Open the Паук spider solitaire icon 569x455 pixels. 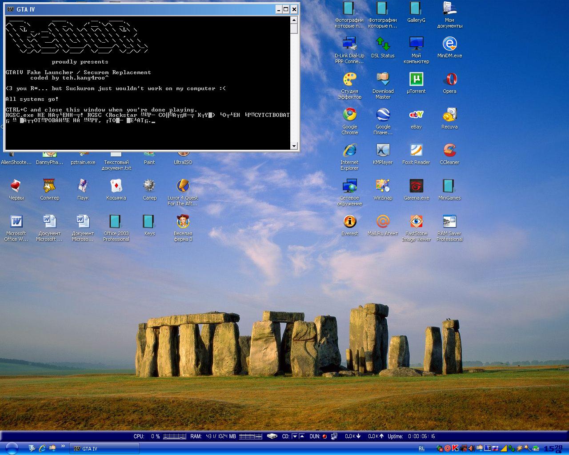coord(83,190)
